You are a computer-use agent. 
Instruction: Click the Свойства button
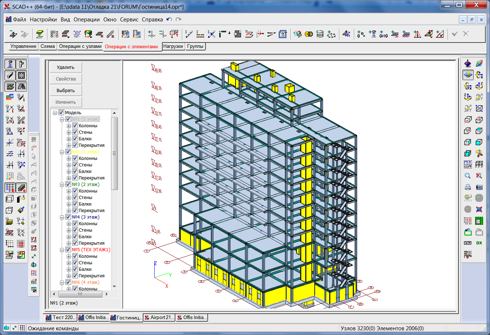66,79
